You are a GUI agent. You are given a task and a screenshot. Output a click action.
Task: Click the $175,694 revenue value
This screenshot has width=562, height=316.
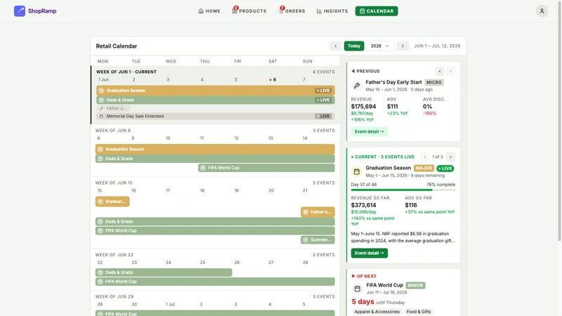pyautogui.click(x=363, y=107)
